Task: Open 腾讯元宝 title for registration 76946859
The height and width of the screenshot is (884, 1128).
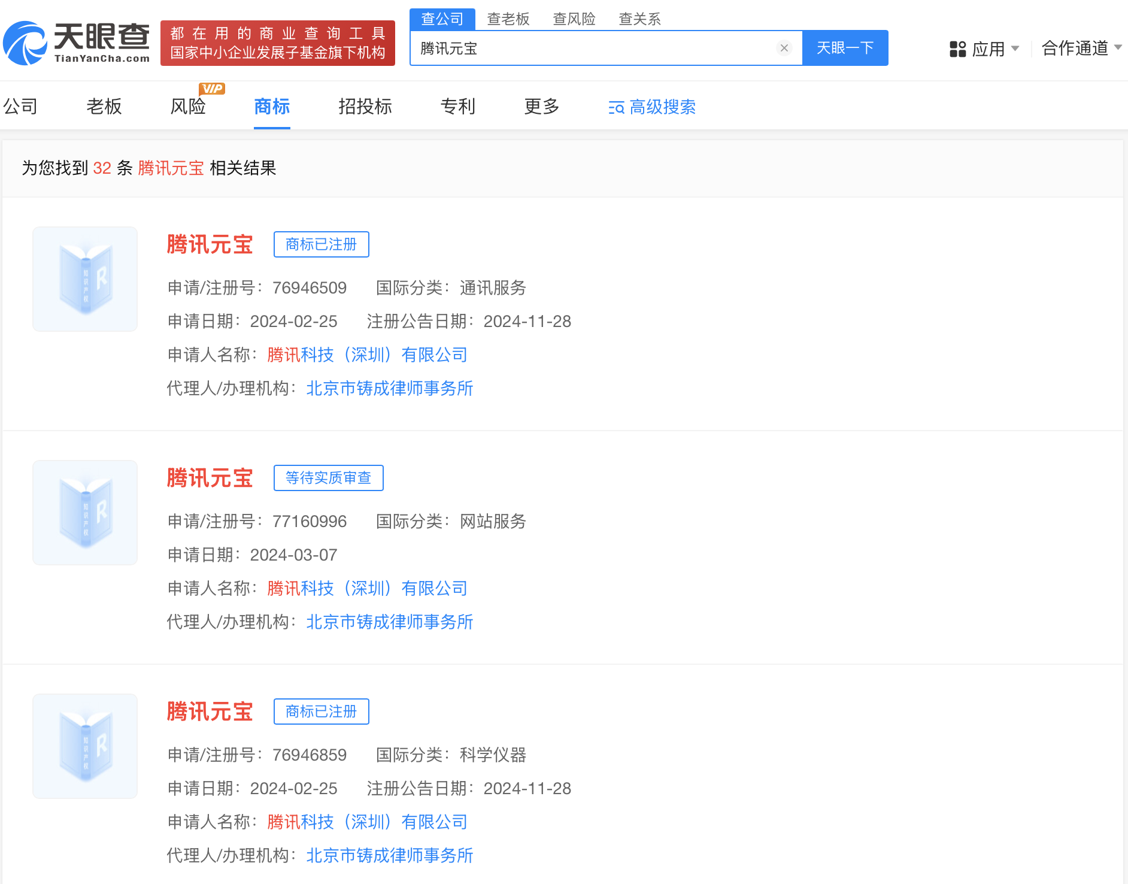Action: (x=210, y=712)
